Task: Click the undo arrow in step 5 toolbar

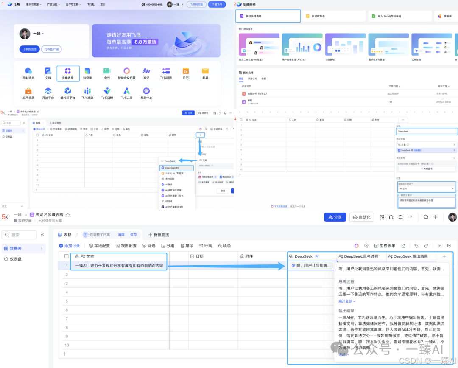Action: pyautogui.click(x=416, y=246)
